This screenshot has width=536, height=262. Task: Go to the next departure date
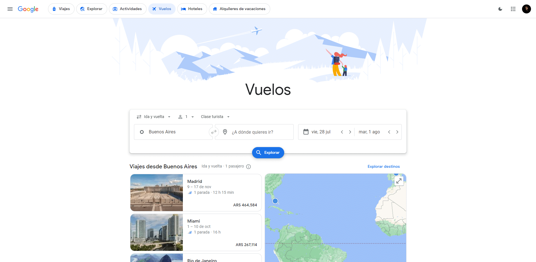[350, 132]
